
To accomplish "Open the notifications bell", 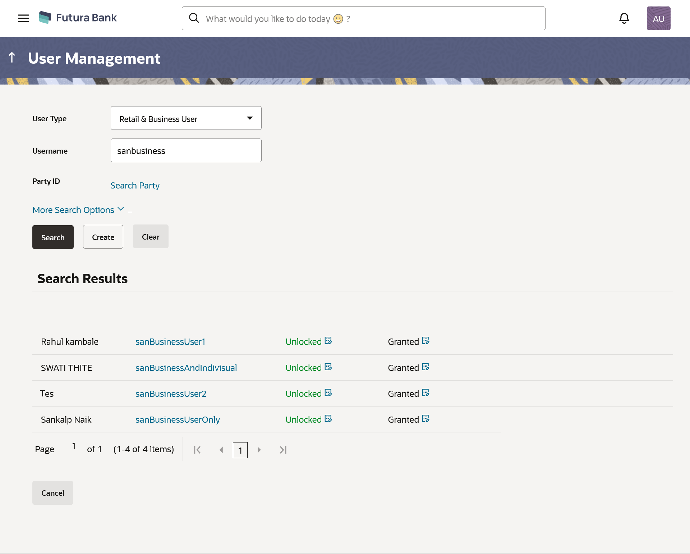I will coord(624,18).
